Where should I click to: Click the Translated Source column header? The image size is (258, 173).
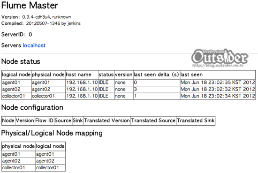point(153,120)
